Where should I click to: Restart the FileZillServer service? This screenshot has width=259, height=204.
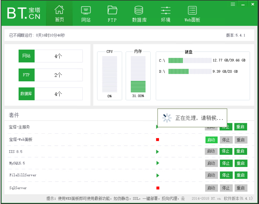pos(241,175)
